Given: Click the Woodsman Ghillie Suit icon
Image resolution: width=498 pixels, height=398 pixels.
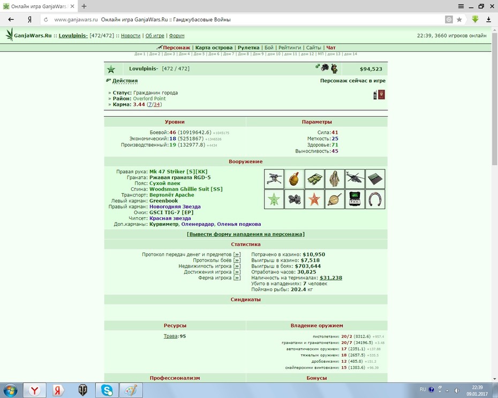Looking at the screenshot, I should [335, 179].
